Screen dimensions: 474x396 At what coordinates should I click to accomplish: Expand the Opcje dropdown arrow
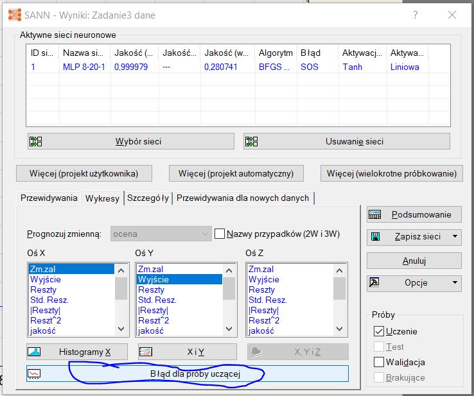click(455, 282)
